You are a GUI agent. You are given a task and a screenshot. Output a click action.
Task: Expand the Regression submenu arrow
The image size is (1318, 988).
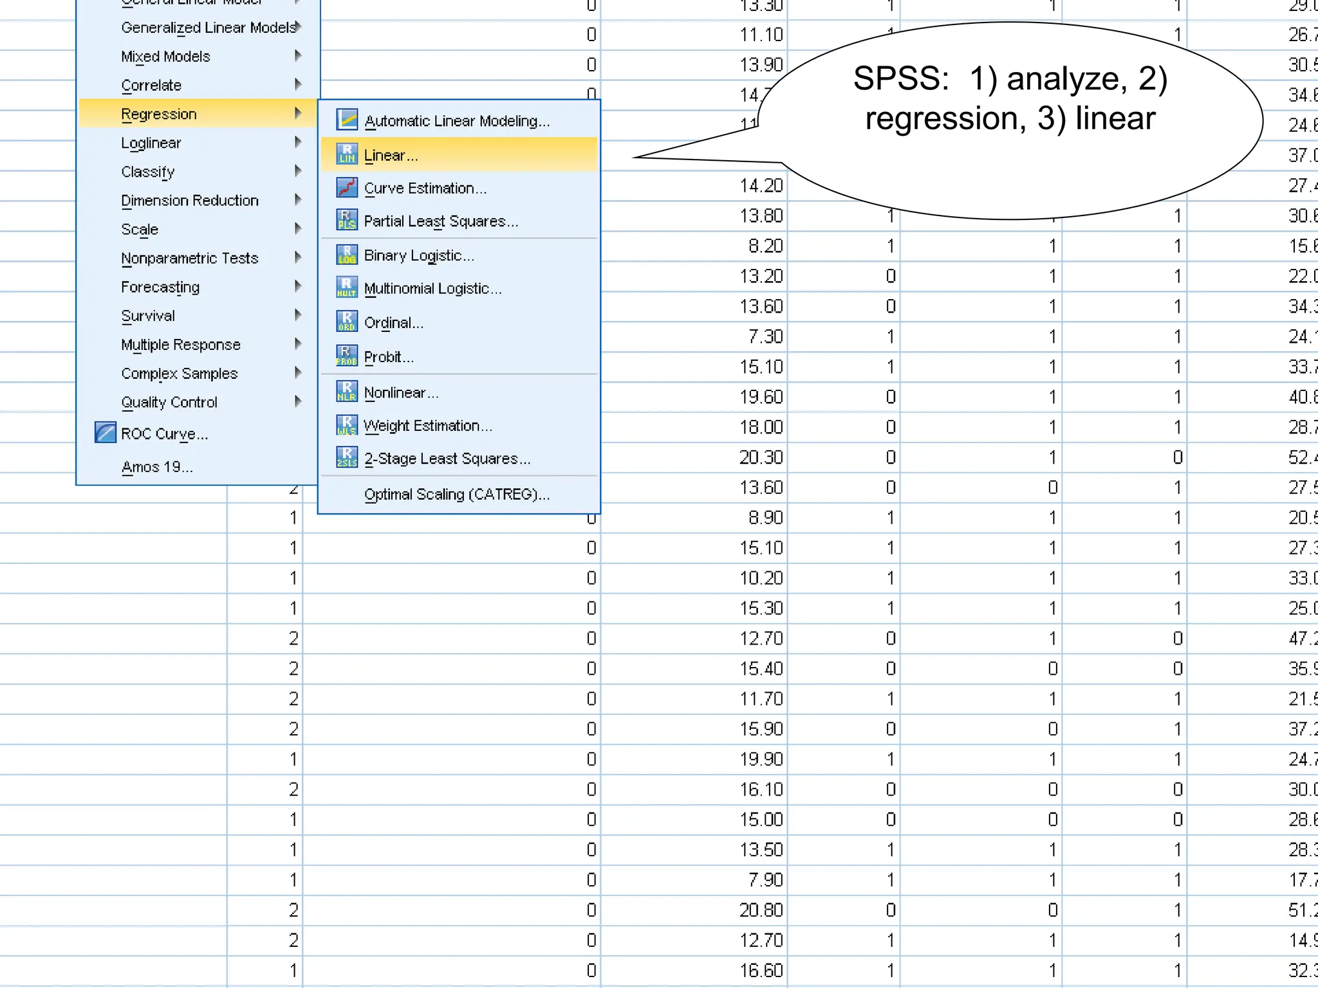click(x=298, y=113)
